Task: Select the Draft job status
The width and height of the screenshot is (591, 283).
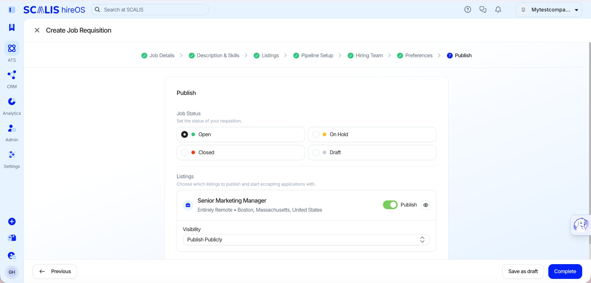Action: [x=372, y=153]
